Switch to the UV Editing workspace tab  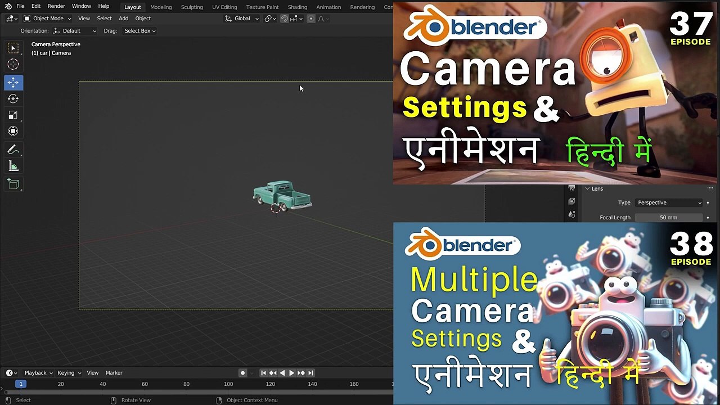[x=224, y=7]
